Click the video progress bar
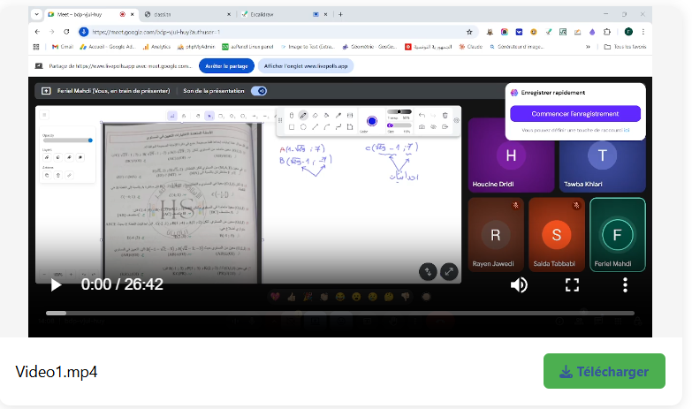This screenshot has width=692, height=409. pos(340,313)
